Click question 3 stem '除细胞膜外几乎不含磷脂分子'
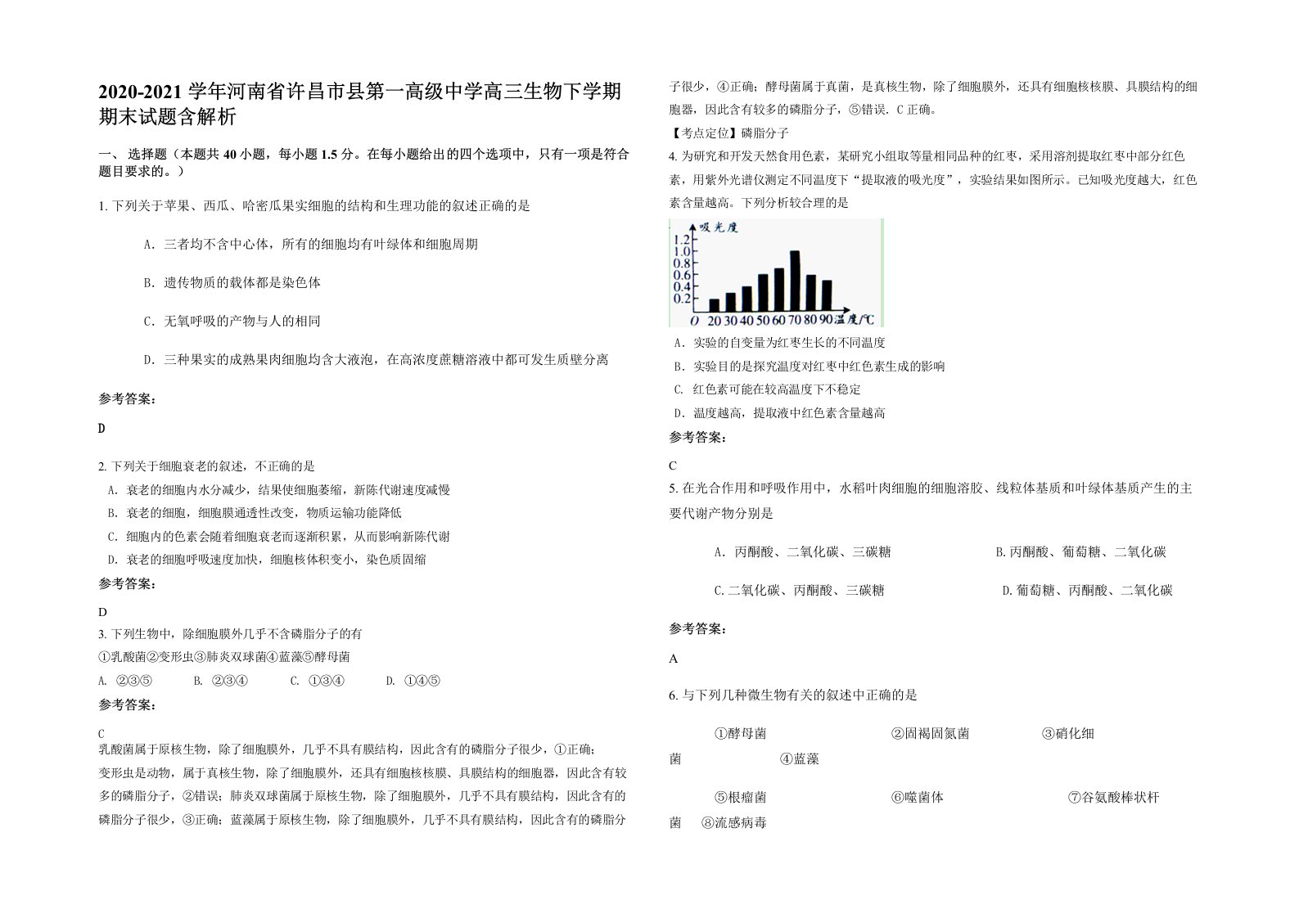Image resolution: width=1299 pixels, height=918 pixels. pyautogui.click(x=231, y=634)
